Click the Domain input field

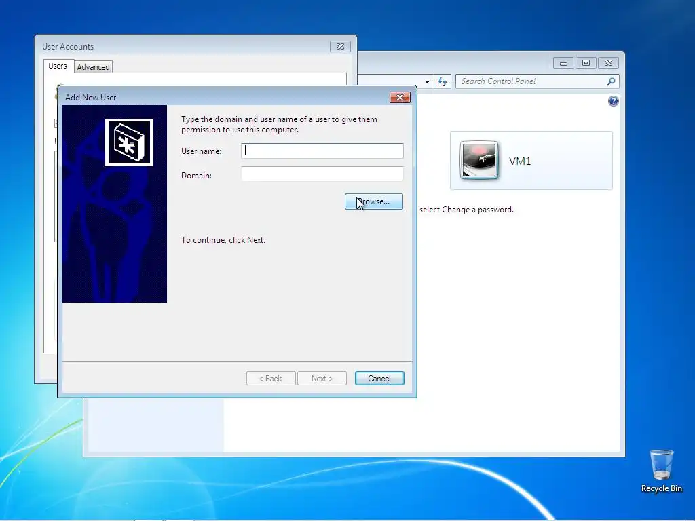(x=322, y=174)
